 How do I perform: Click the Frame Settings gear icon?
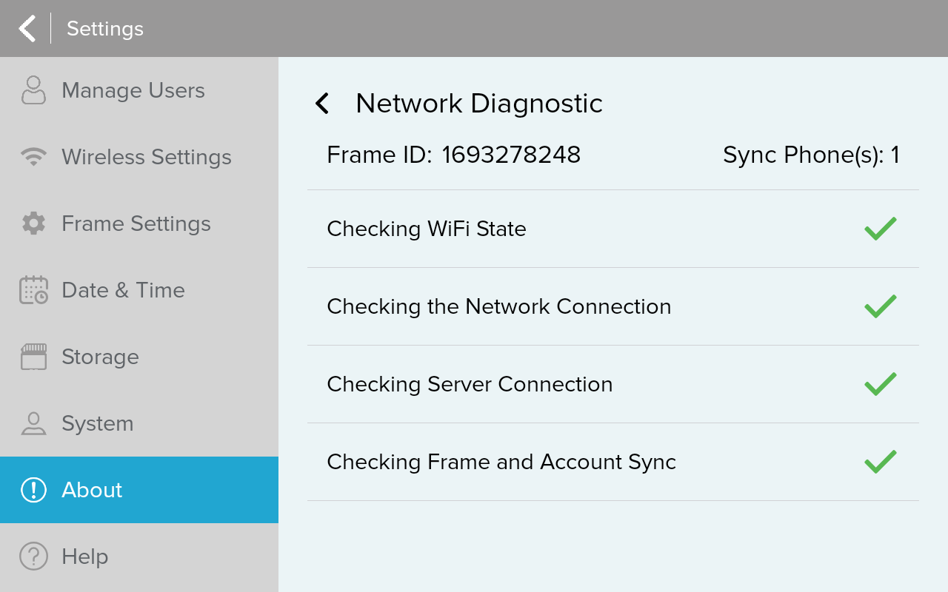coord(33,223)
